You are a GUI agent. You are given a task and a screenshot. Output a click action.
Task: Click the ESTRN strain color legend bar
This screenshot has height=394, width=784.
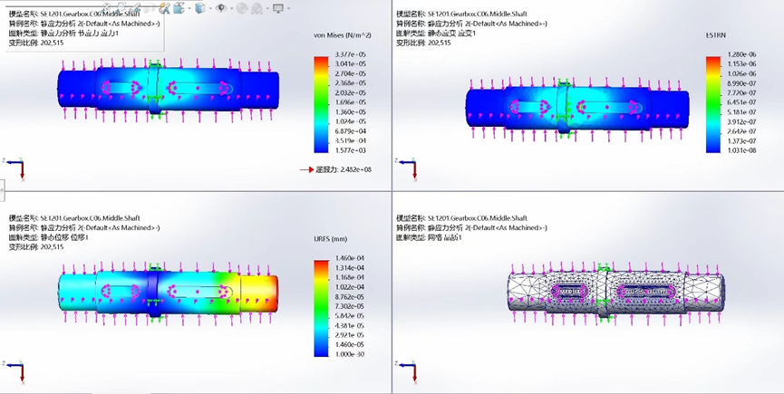click(713, 104)
